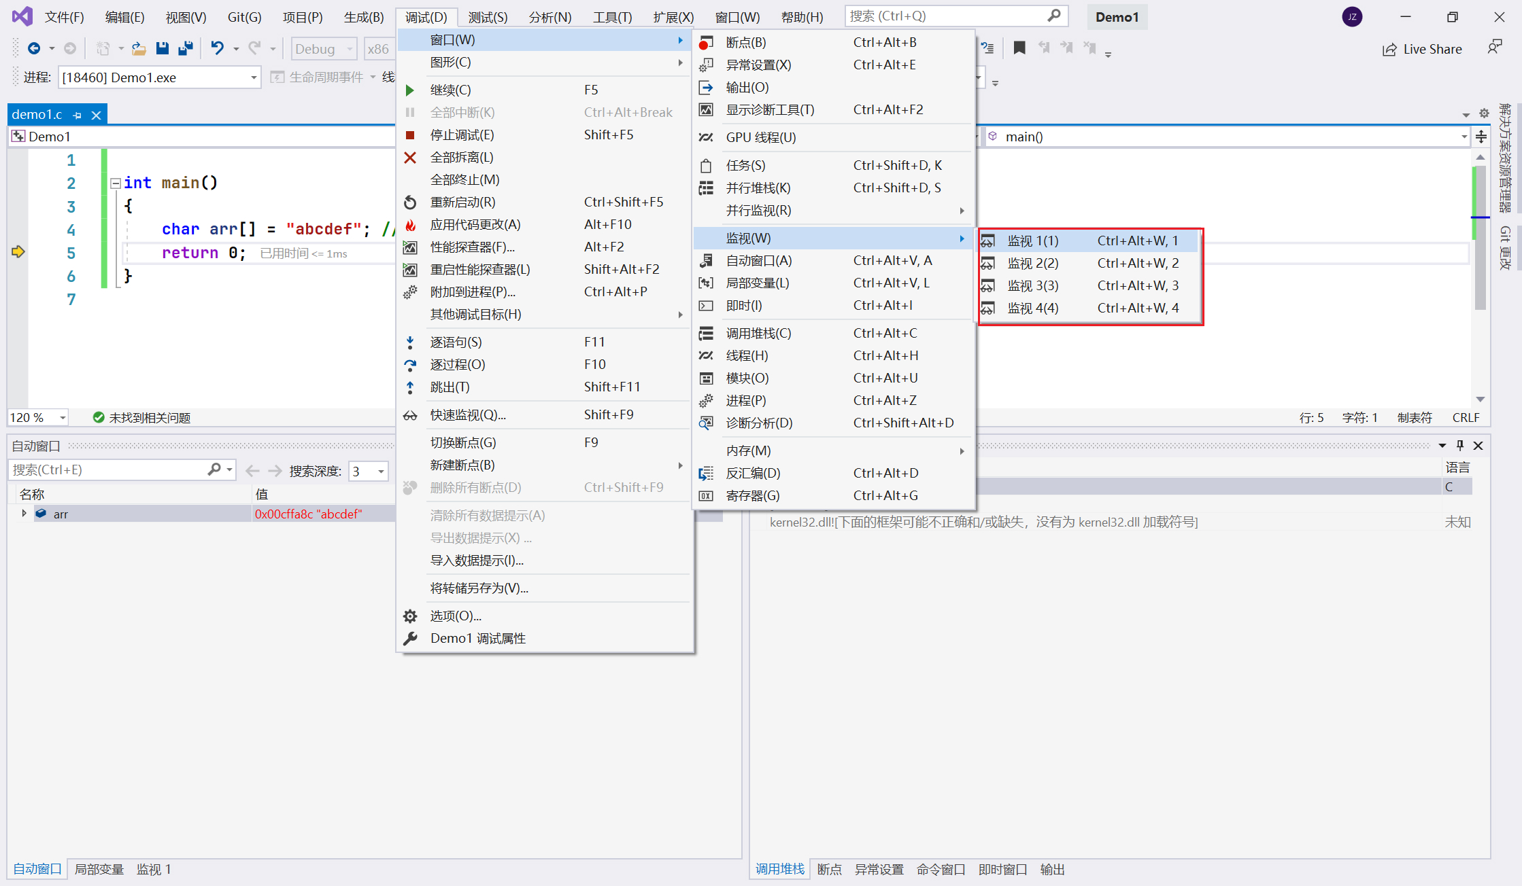Switch to the 局部变量 tab
The image size is (1522, 886).
99,869
